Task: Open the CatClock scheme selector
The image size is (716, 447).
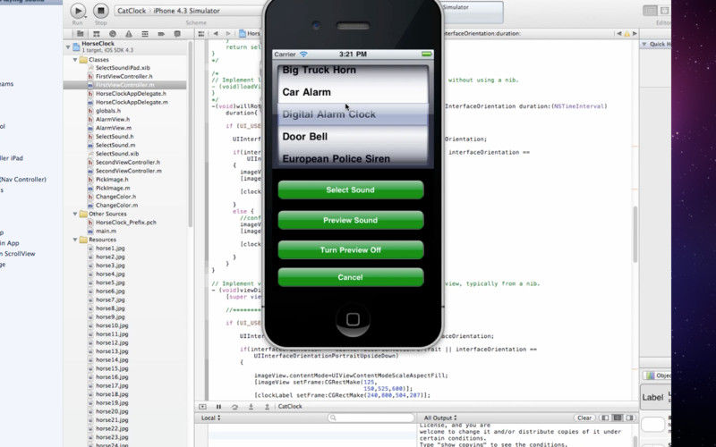Action: click(131, 11)
